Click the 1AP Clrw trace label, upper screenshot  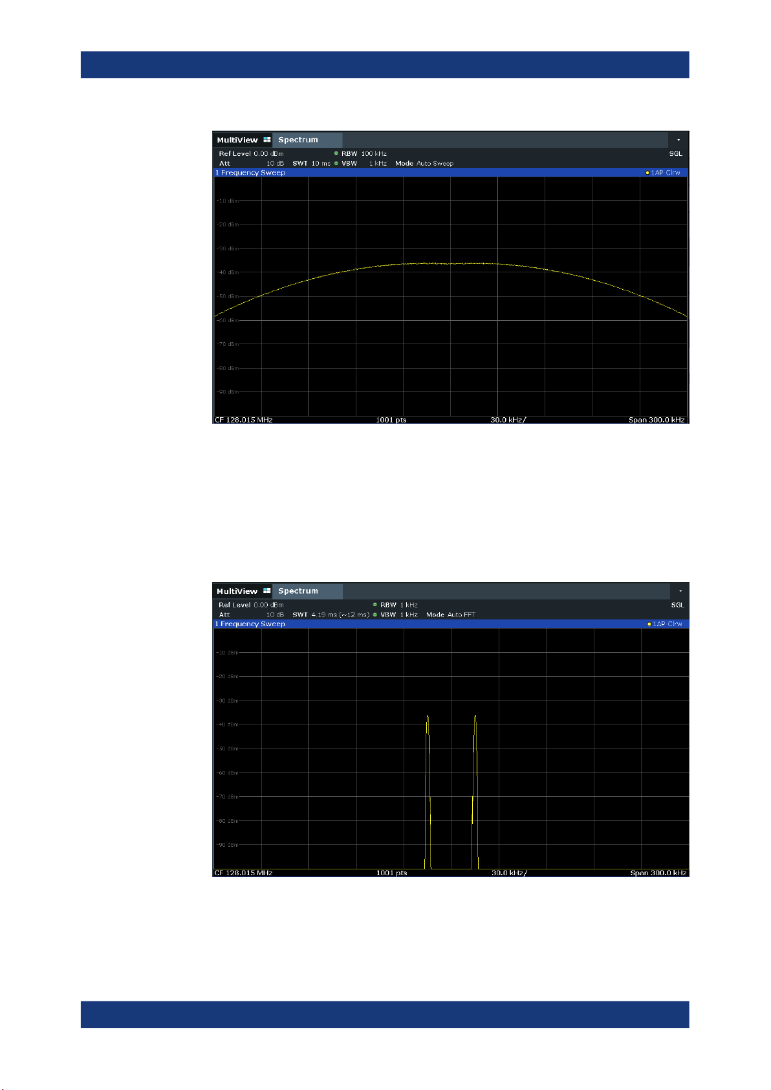click(x=666, y=173)
